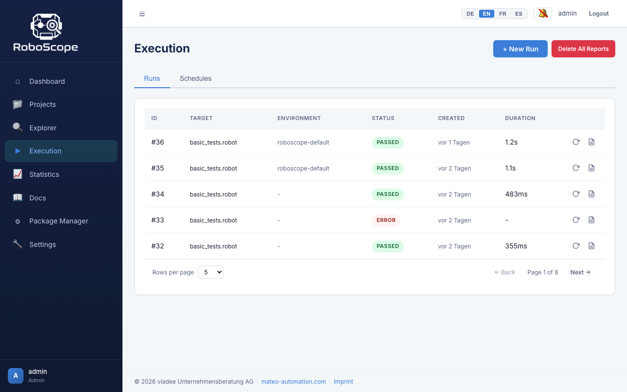Open the rows per page dropdown
The image size is (627, 392).
coord(211,272)
